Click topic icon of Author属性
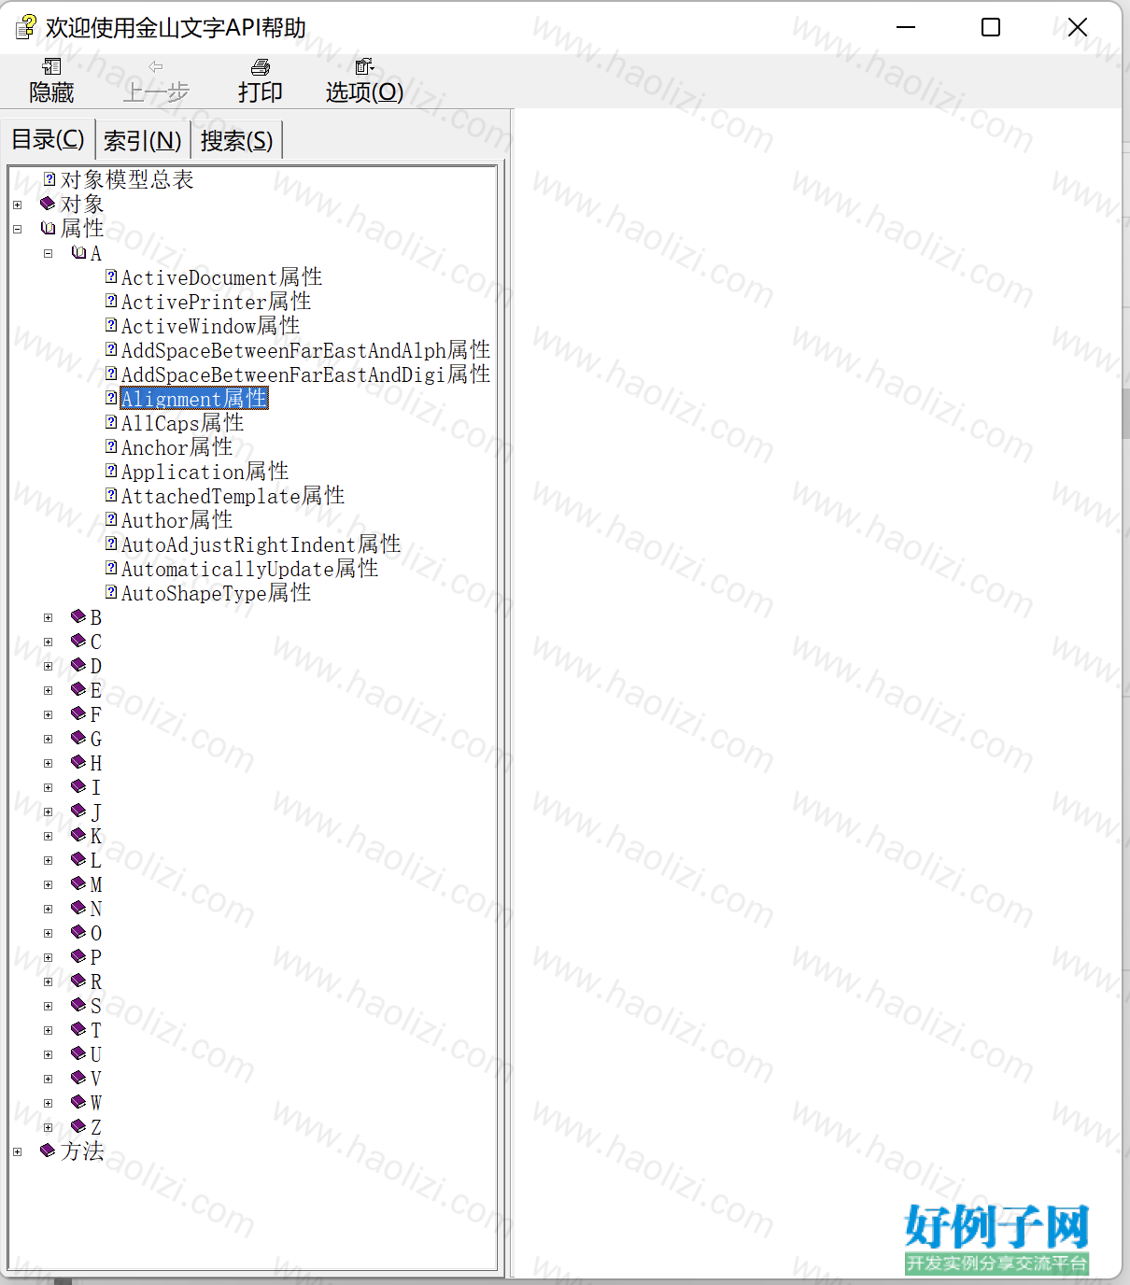This screenshot has width=1130, height=1285. (111, 519)
